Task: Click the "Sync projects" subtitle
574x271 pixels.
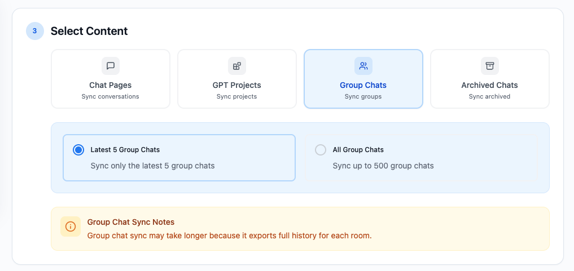Action: point(237,96)
